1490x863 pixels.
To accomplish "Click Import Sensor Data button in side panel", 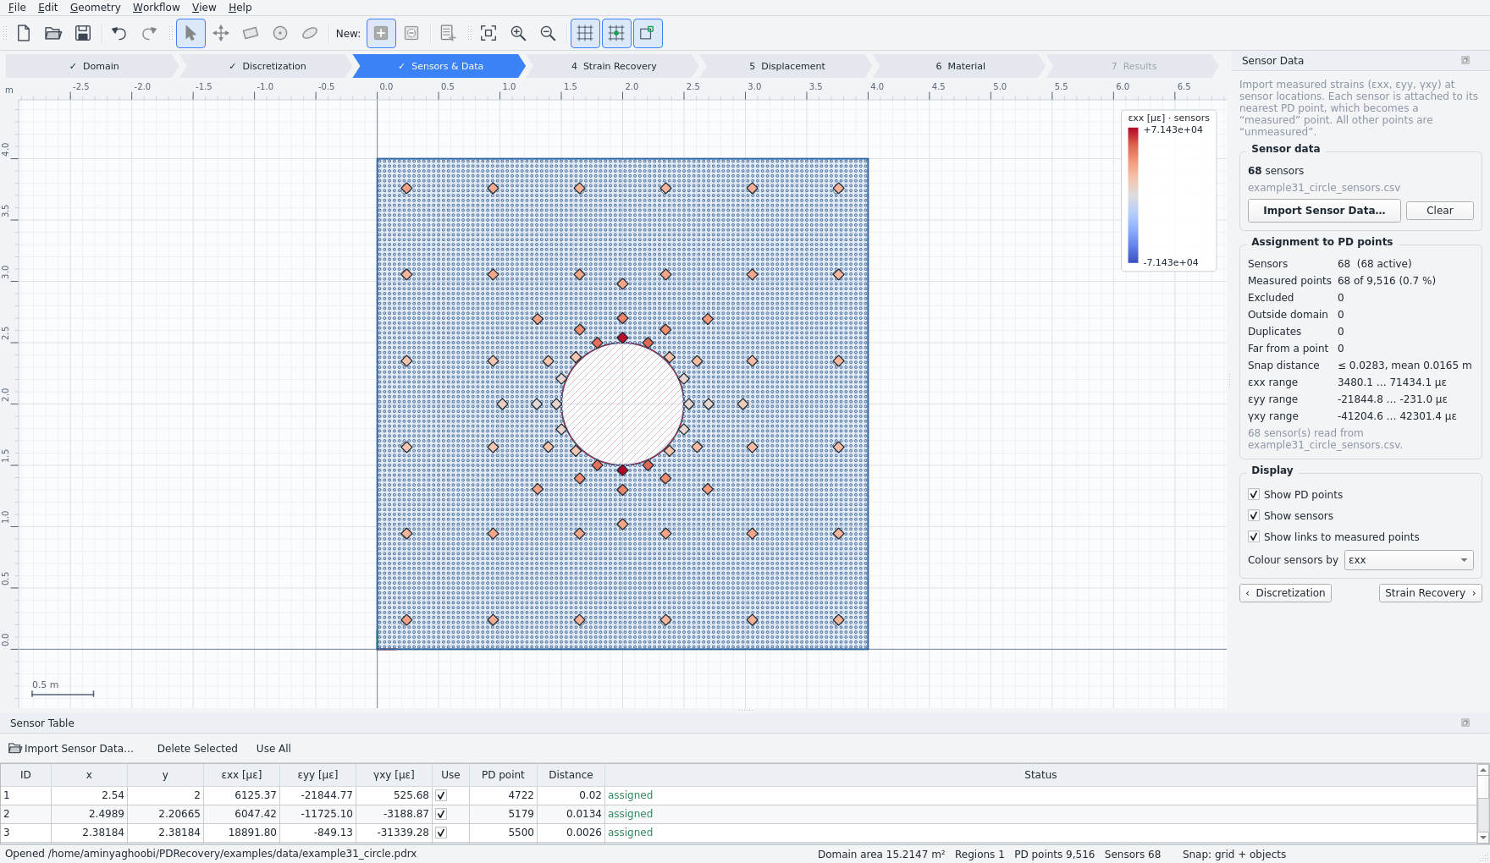I will (1324, 211).
